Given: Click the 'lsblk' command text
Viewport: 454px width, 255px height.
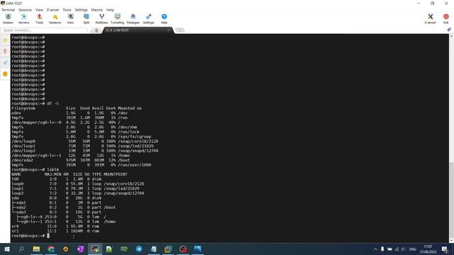Looking at the screenshot, I should pyautogui.click(x=52, y=170).
